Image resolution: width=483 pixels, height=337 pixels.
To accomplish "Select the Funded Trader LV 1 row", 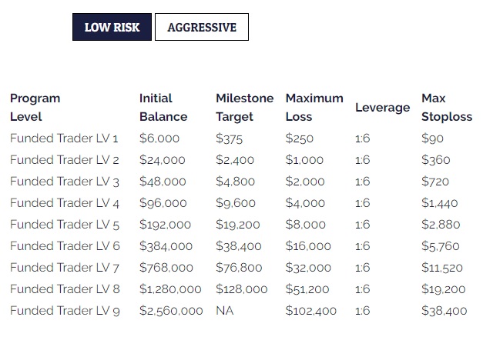I will point(64,138).
